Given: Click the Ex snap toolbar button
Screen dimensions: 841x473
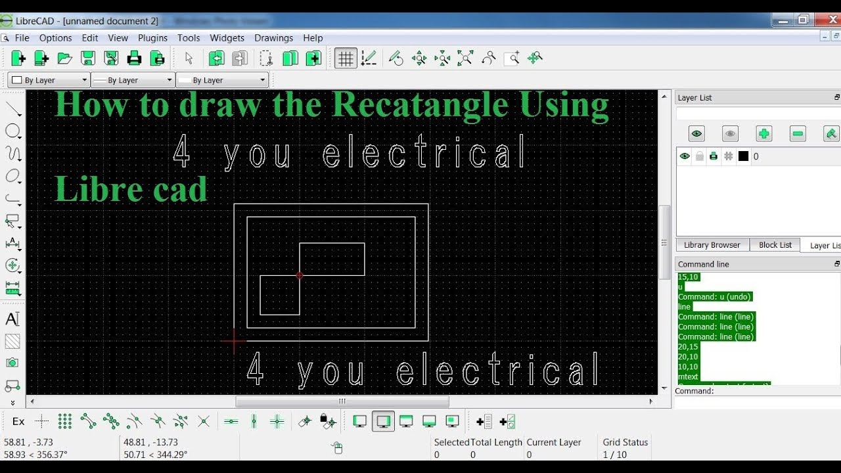Looking at the screenshot, I should [18, 422].
